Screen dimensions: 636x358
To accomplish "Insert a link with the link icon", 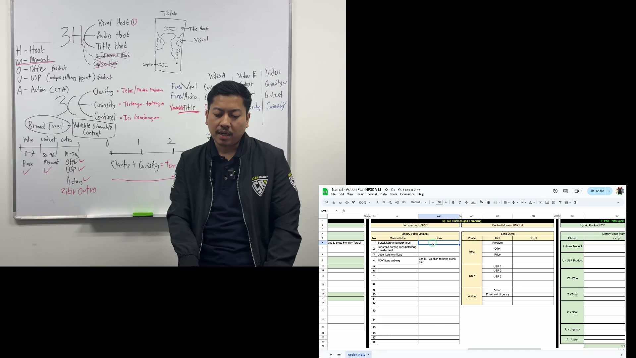I will tap(541, 203).
